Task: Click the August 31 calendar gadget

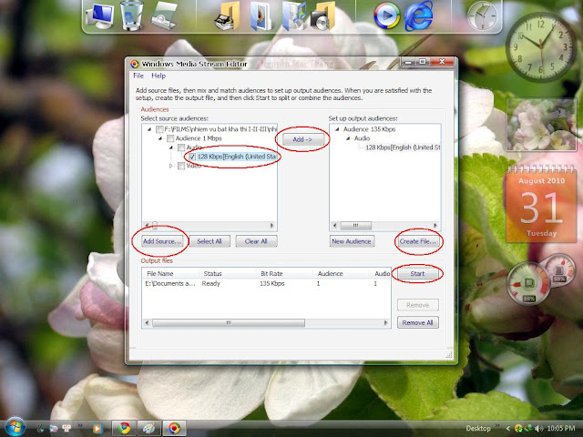Action: pos(541,204)
